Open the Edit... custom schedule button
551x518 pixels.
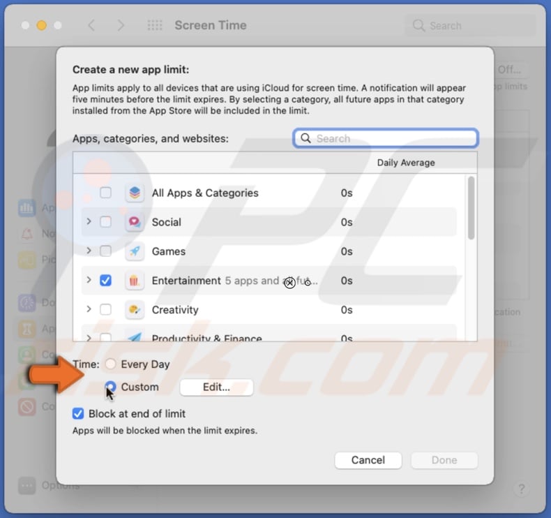216,387
